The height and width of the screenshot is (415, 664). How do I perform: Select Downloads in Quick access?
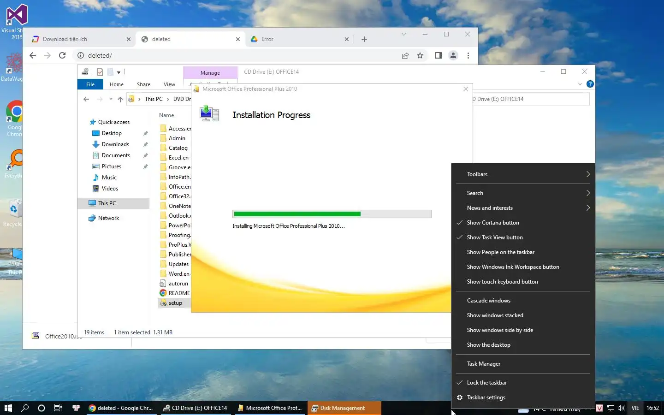tap(115, 144)
